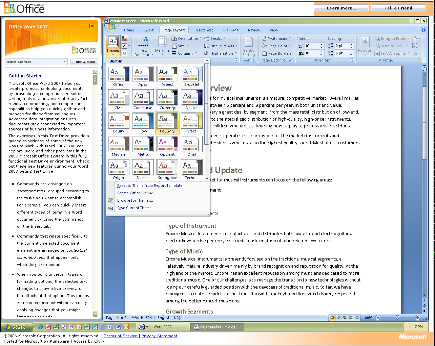This screenshot has height=346, width=435.
Task: Adjust the zoom slider handle
Action: point(398,318)
